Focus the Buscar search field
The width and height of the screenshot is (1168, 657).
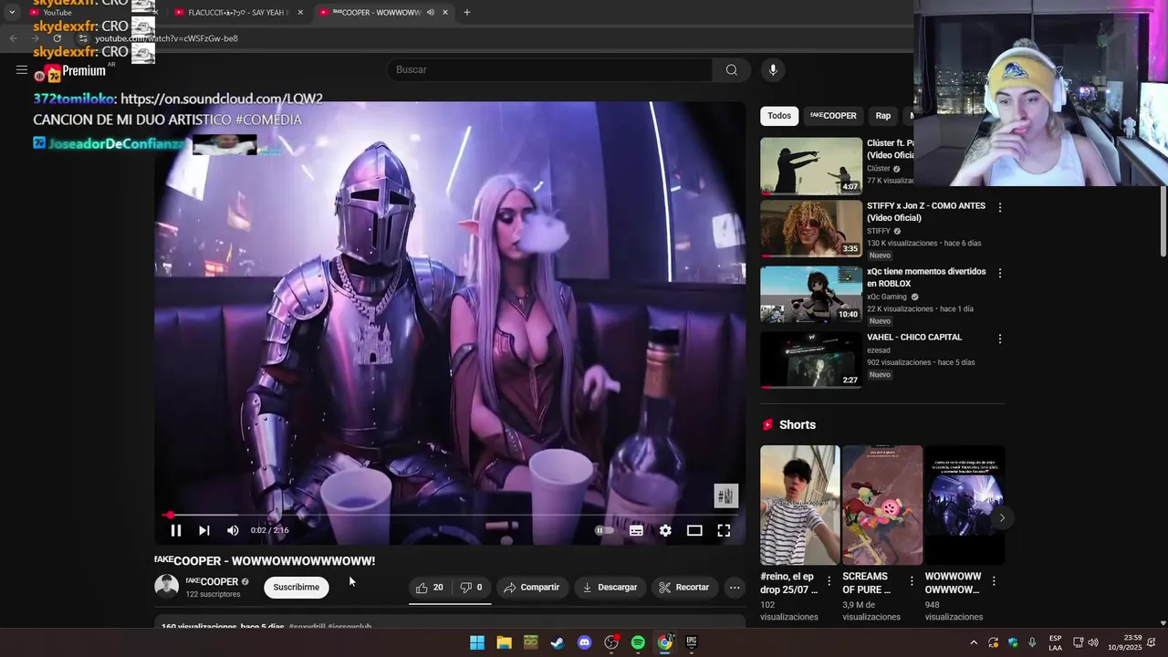[x=550, y=70]
